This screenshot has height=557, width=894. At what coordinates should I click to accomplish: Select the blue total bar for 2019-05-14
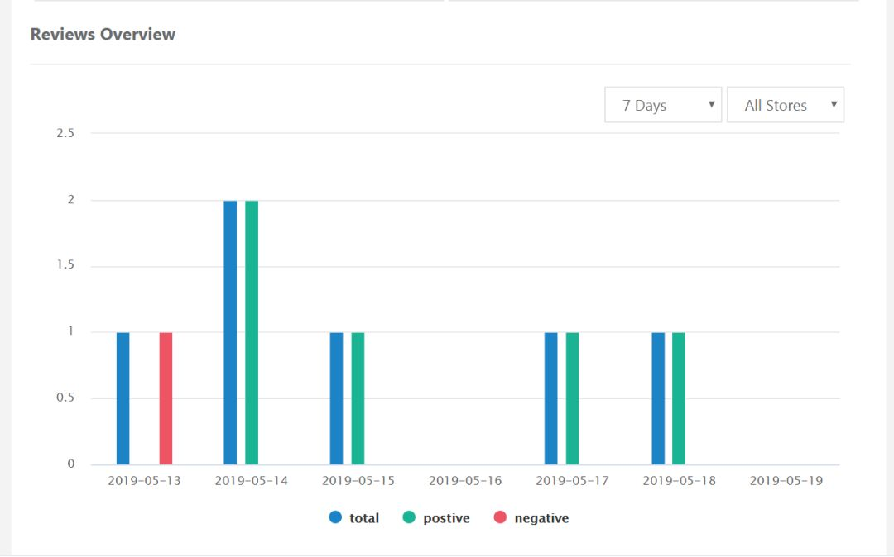tap(230, 332)
